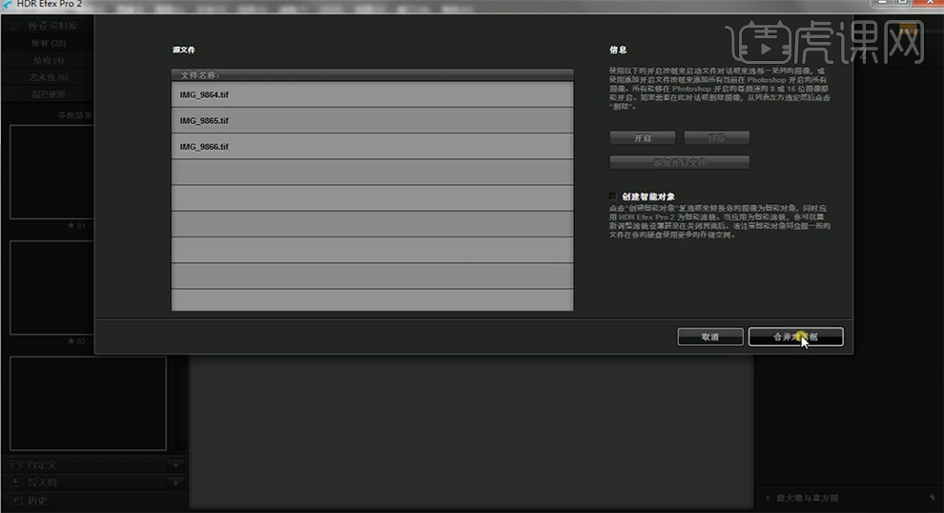Screen dimensions: 944x513
Task: Select the preset thumbnail labeled 02
Action: (x=52, y=288)
